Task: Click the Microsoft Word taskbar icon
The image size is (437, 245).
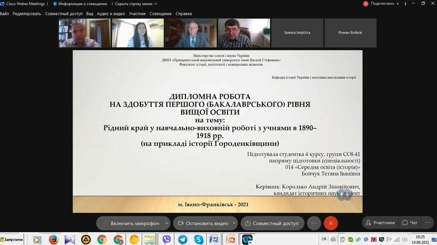Action: click(x=214, y=239)
